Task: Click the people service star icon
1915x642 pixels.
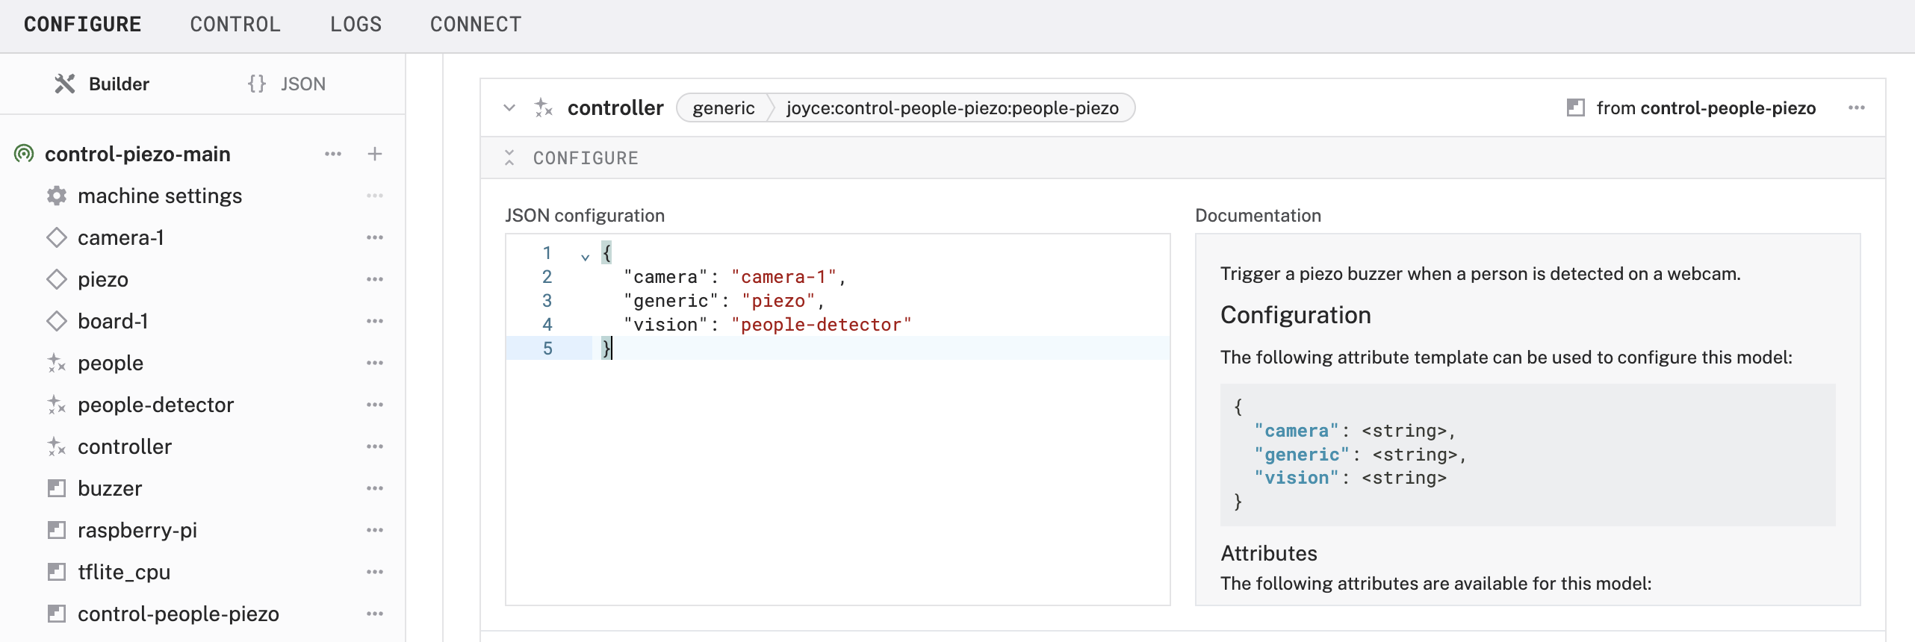Action: (x=57, y=363)
